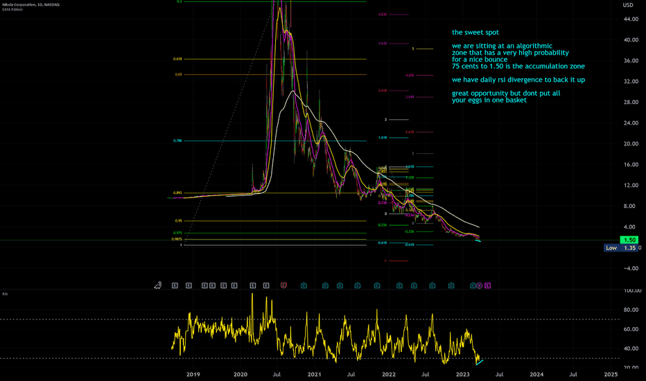Click the 20.00 price scale value
Screen dimensions: 646x381
click(x=631, y=144)
